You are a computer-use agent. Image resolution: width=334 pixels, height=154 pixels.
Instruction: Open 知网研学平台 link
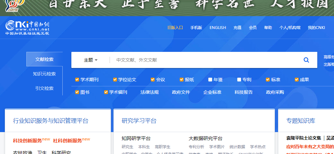(136, 139)
